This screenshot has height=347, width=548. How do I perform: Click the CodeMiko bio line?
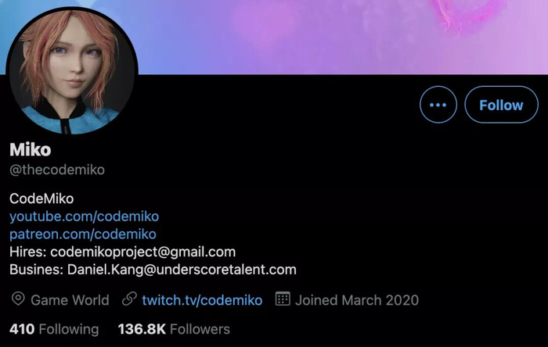pyautogui.click(x=41, y=198)
